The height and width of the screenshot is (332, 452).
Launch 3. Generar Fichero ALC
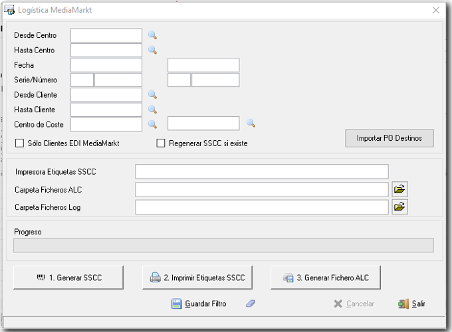click(x=326, y=278)
